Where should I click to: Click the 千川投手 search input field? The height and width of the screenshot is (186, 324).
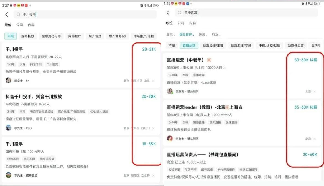point(83,14)
